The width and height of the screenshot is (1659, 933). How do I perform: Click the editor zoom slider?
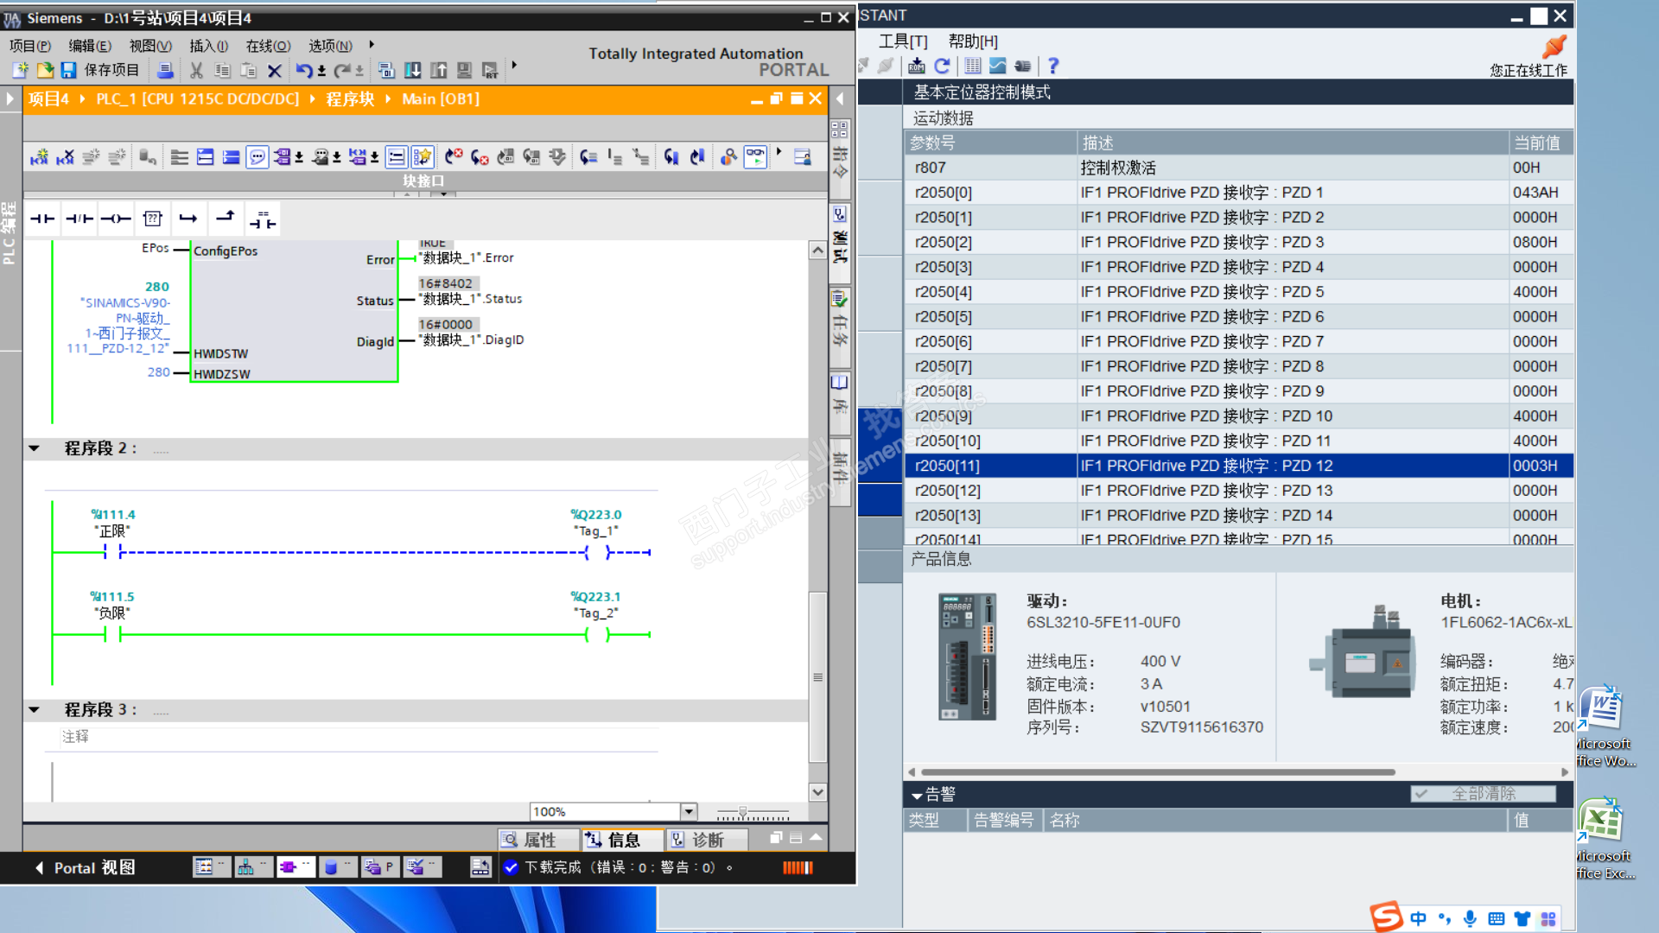click(x=743, y=813)
